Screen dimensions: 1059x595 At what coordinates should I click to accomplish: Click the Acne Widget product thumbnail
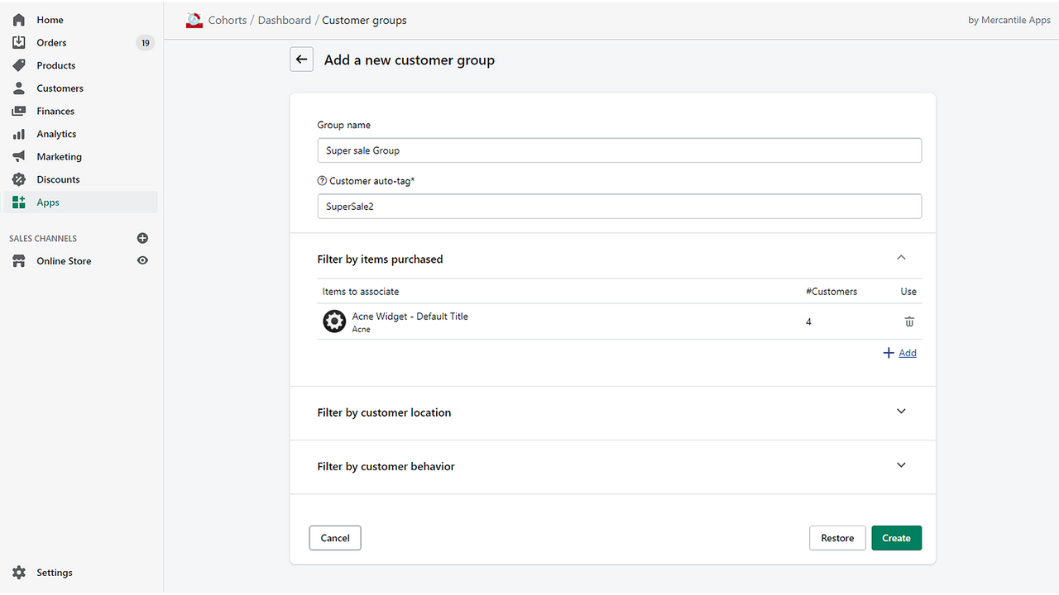click(334, 321)
